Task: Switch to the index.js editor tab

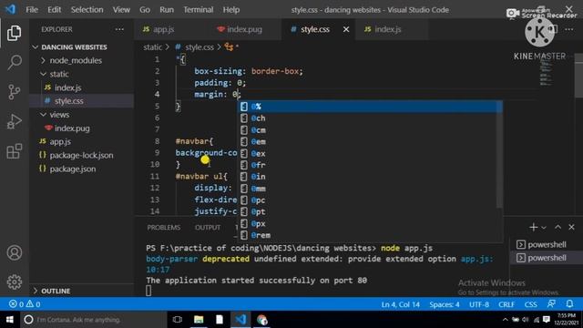Action: [x=392, y=29]
